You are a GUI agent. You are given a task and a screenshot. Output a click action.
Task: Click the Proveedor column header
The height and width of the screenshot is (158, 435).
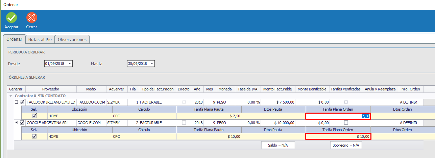[51, 89]
